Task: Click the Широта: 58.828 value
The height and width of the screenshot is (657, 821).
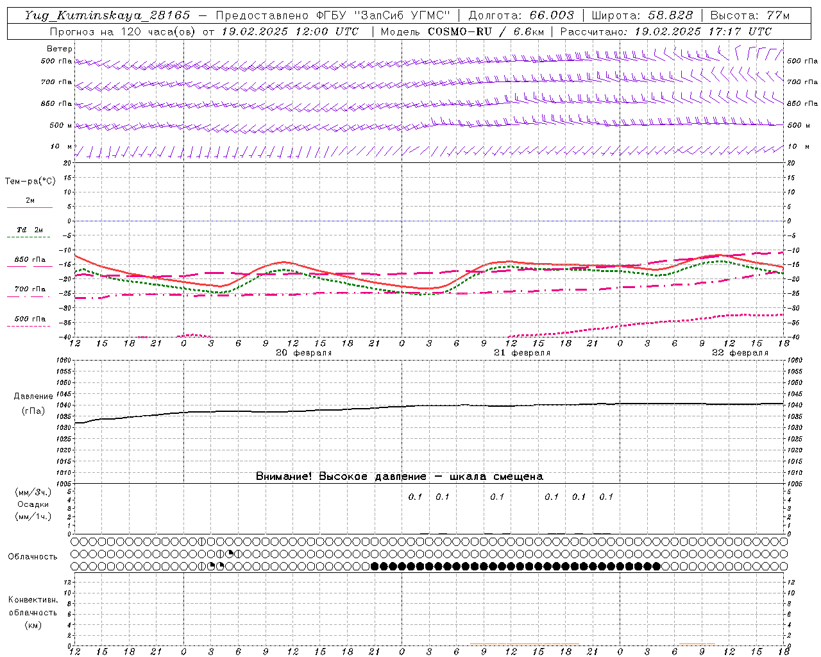Action: tap(642, 15)
